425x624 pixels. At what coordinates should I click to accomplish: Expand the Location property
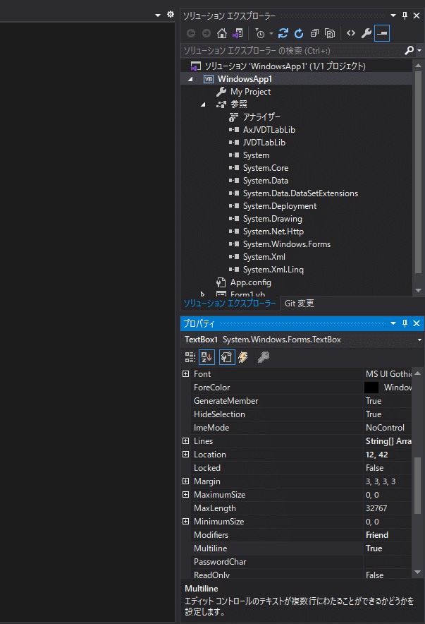click(185, 455)
